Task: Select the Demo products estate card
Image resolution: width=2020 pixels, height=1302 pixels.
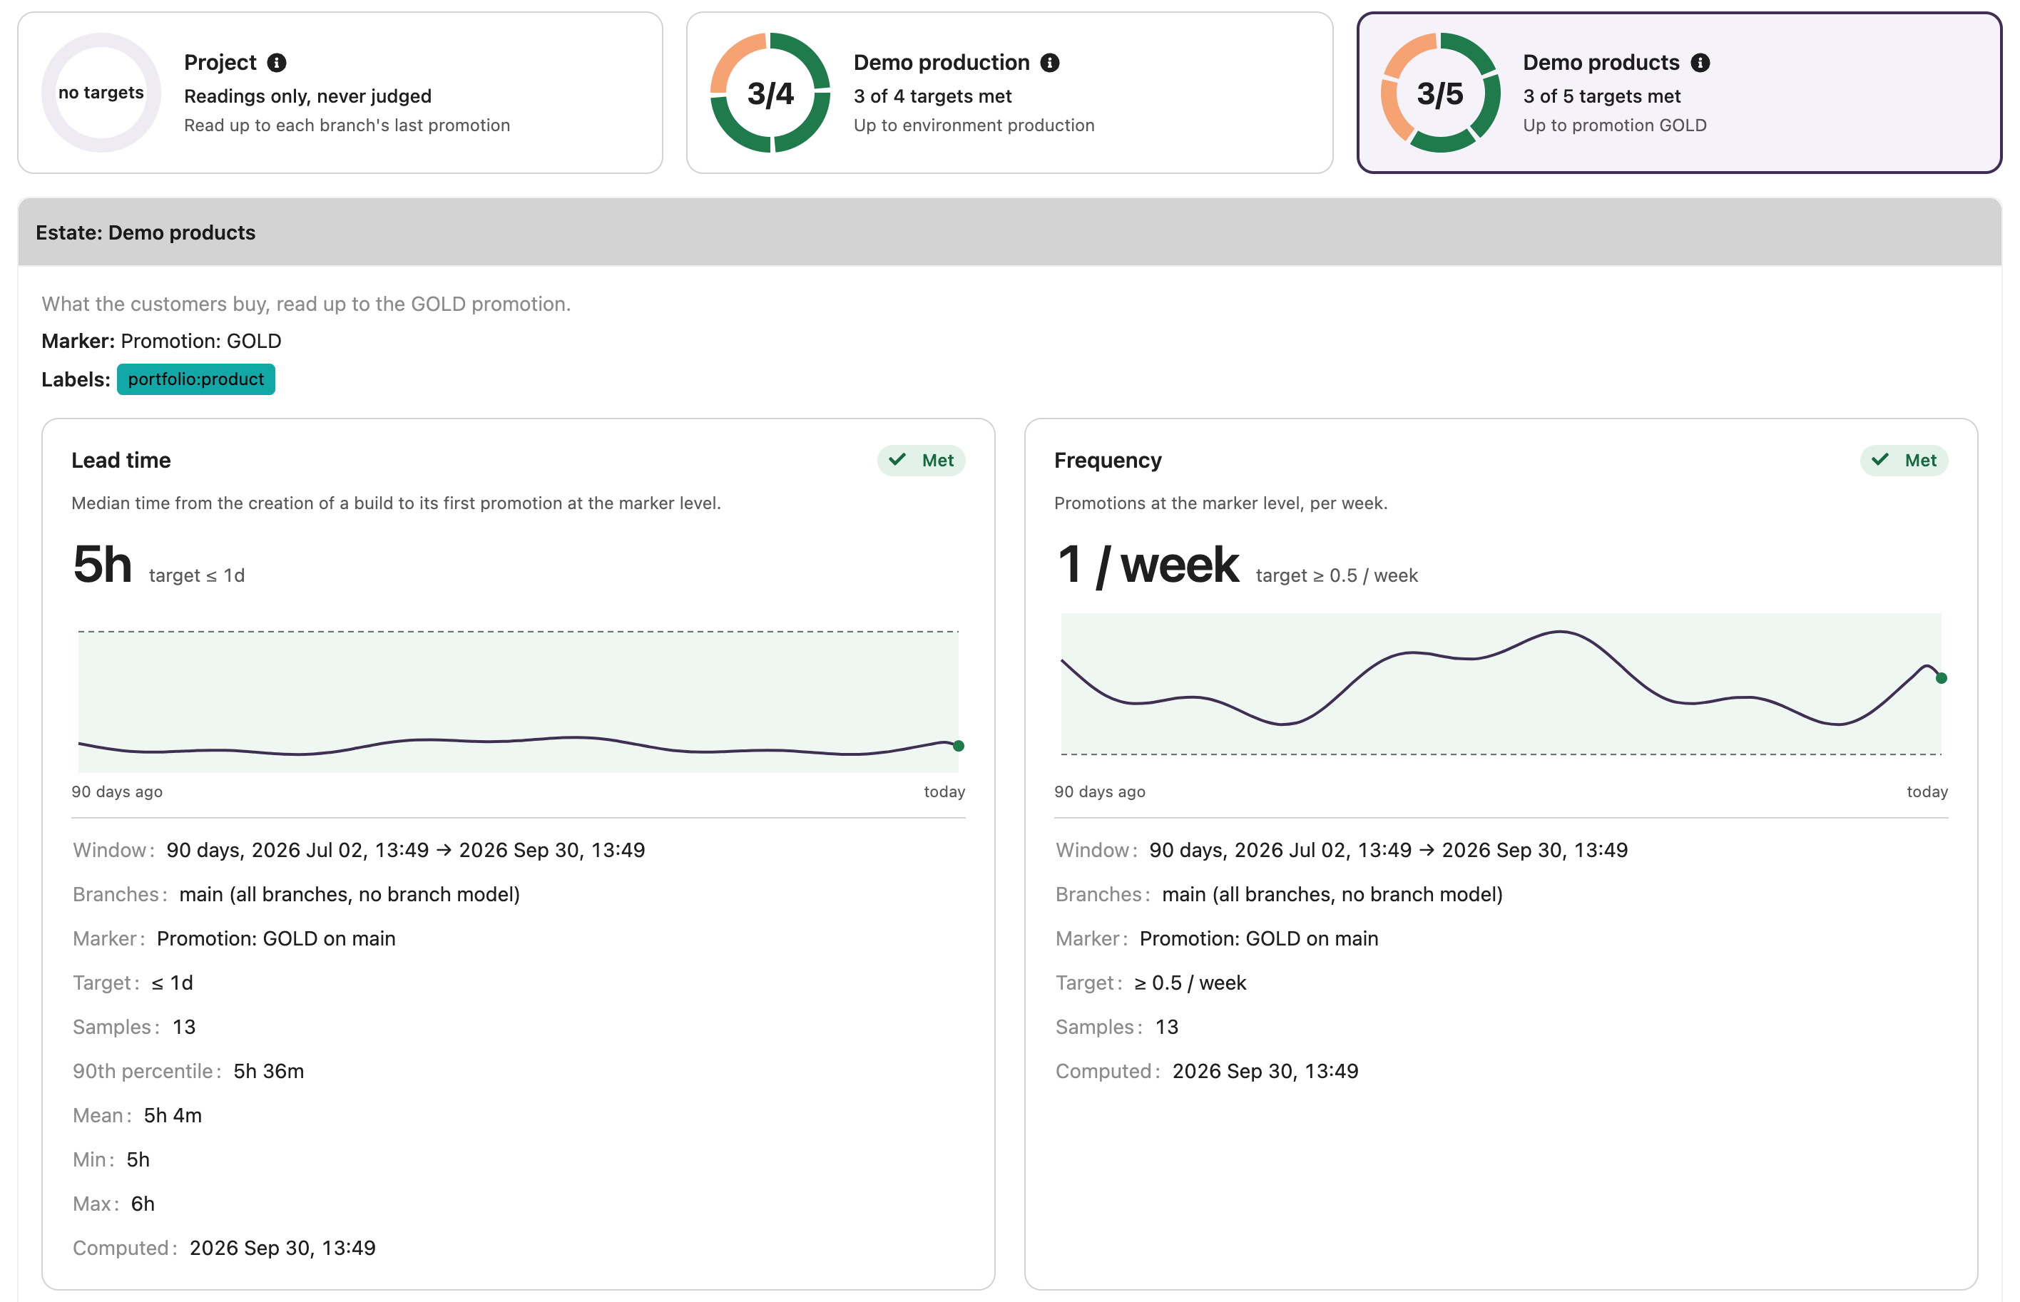Action: (1679, 93)
